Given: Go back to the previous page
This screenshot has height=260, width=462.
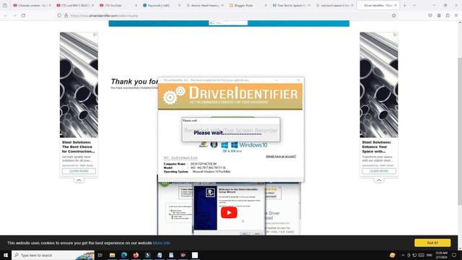Looking at the screenshot, I should click(6, 15).
